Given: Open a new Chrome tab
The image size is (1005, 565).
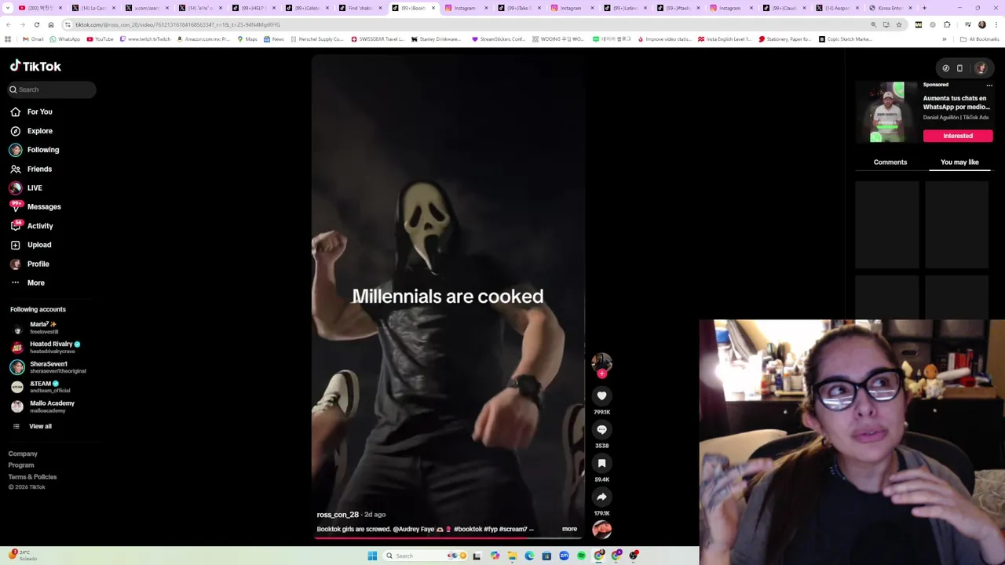Looking at the screenshot, I should click(x=924, y=8).
